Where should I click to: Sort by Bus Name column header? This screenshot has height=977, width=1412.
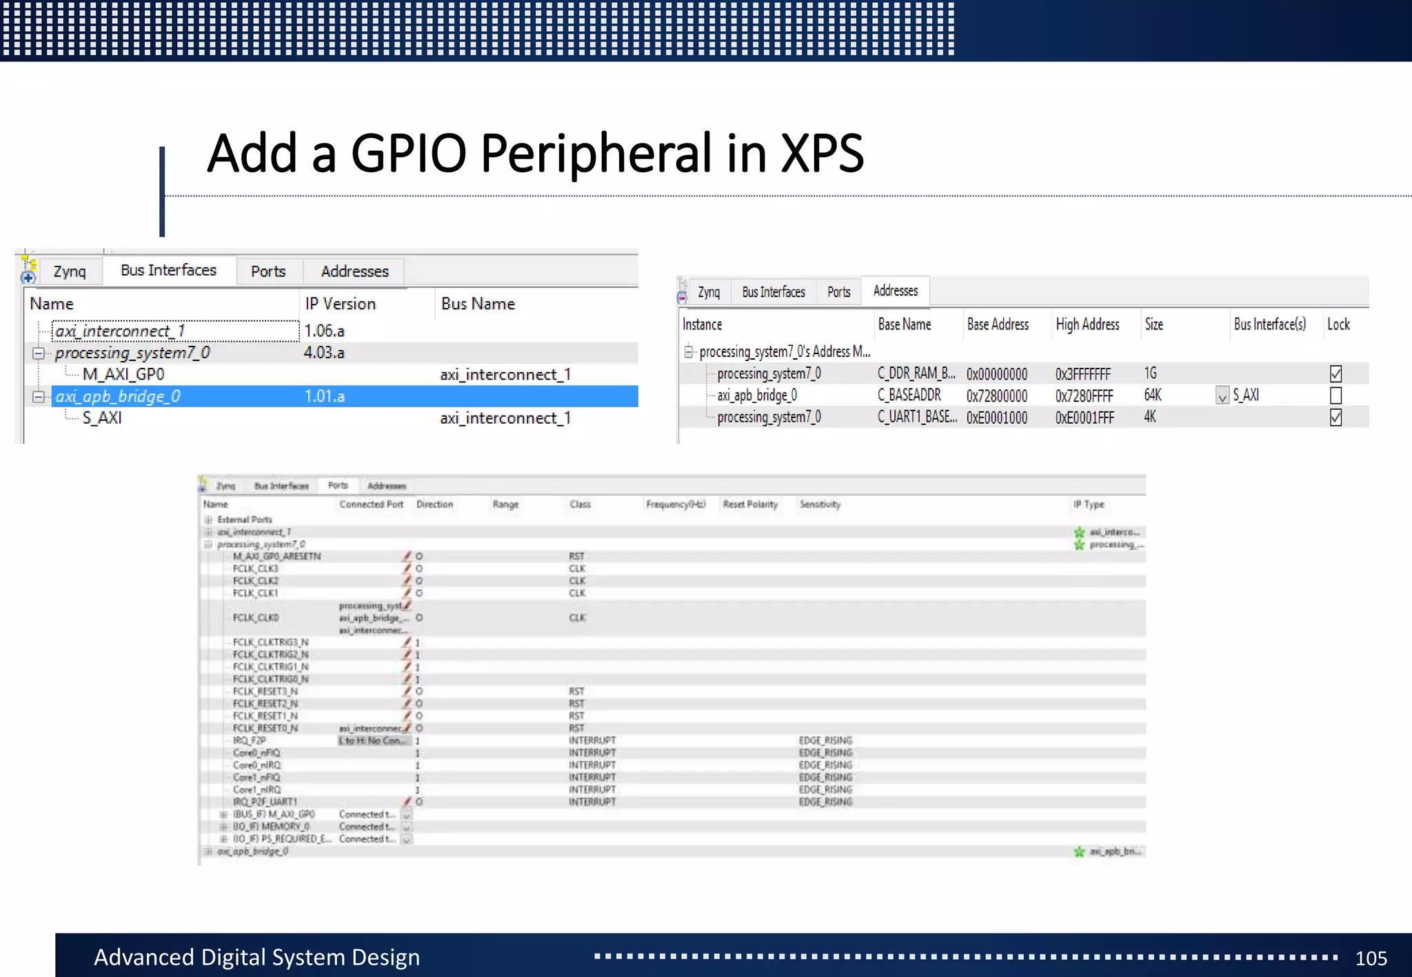tap(478, 304)
